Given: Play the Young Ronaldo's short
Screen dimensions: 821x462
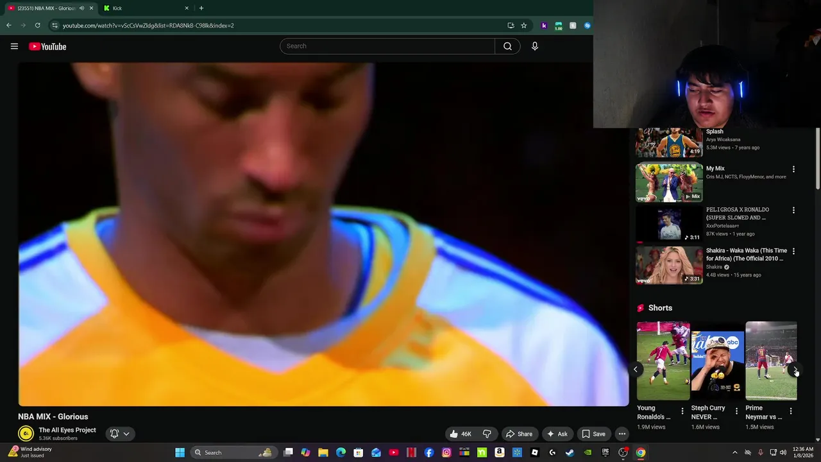Looking at the screenshot, I should 663,361.
